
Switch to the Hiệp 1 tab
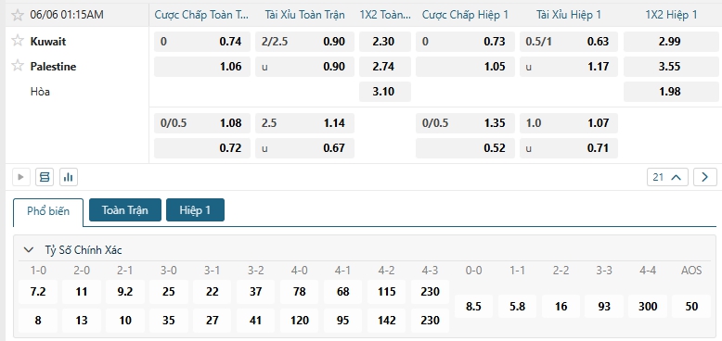pos(195,210)
